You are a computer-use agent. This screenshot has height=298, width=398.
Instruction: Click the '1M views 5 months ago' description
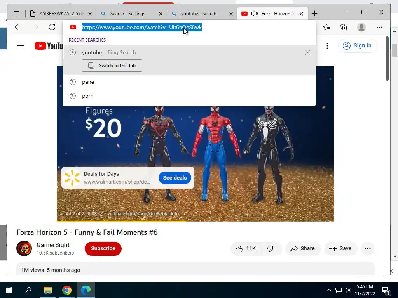click(x=51, y=270)
